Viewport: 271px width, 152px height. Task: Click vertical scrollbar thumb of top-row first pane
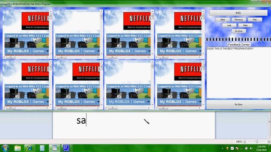coord(50,16)
